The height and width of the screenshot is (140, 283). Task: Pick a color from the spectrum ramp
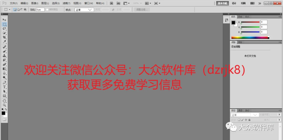(x=250, y=38)
